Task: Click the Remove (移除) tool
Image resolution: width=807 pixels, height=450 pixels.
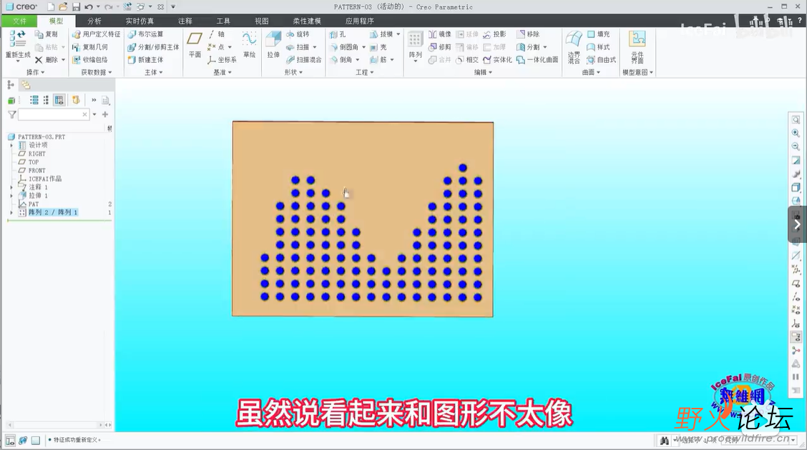Action: click(528, 34)
